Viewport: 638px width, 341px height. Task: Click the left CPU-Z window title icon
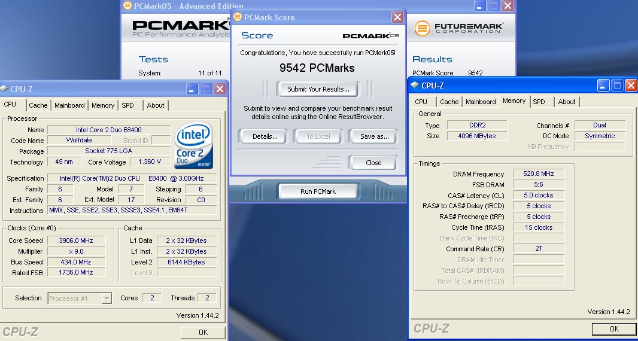[4, 89]
